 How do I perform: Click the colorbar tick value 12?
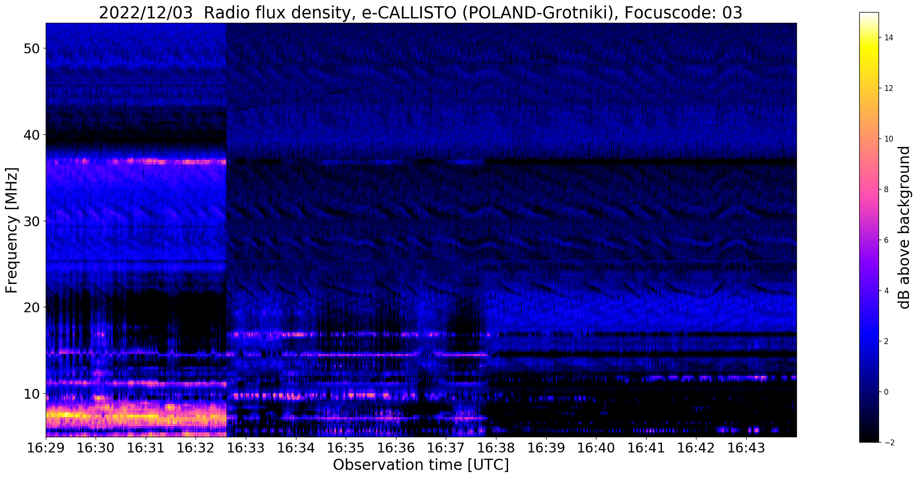coord(888,88)
